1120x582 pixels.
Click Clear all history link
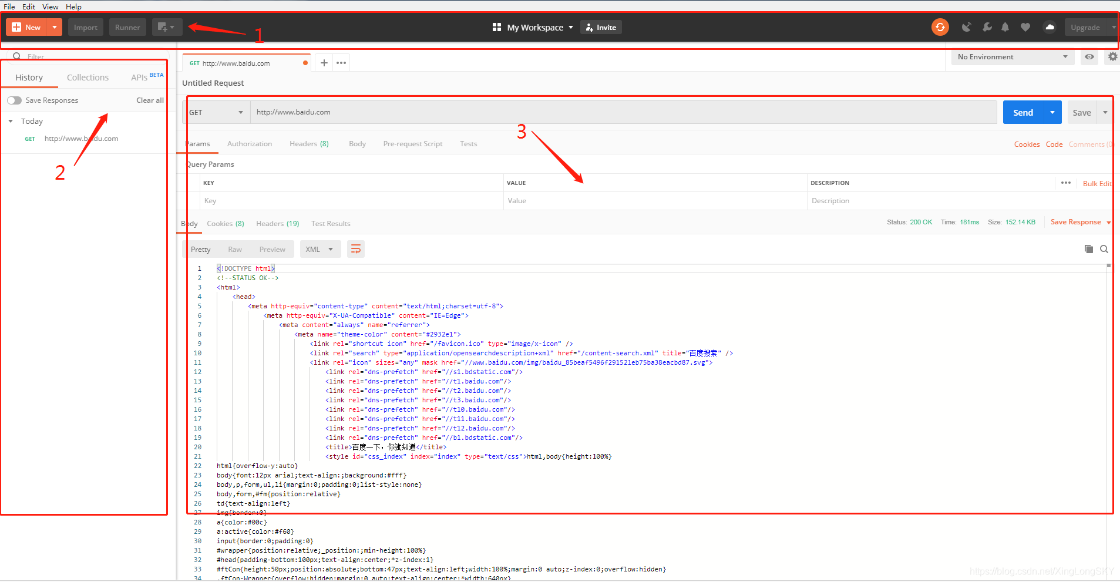[150, 100]
